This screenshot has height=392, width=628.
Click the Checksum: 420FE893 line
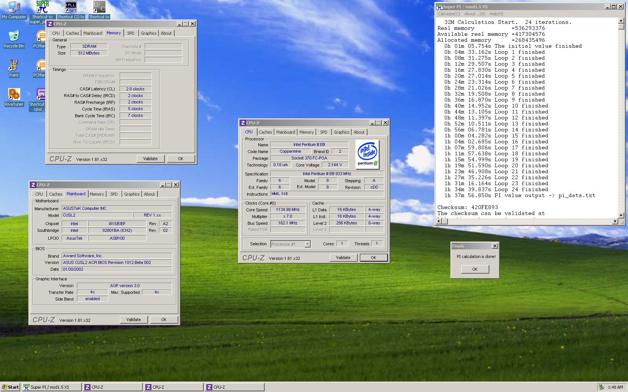coord(468,207)
